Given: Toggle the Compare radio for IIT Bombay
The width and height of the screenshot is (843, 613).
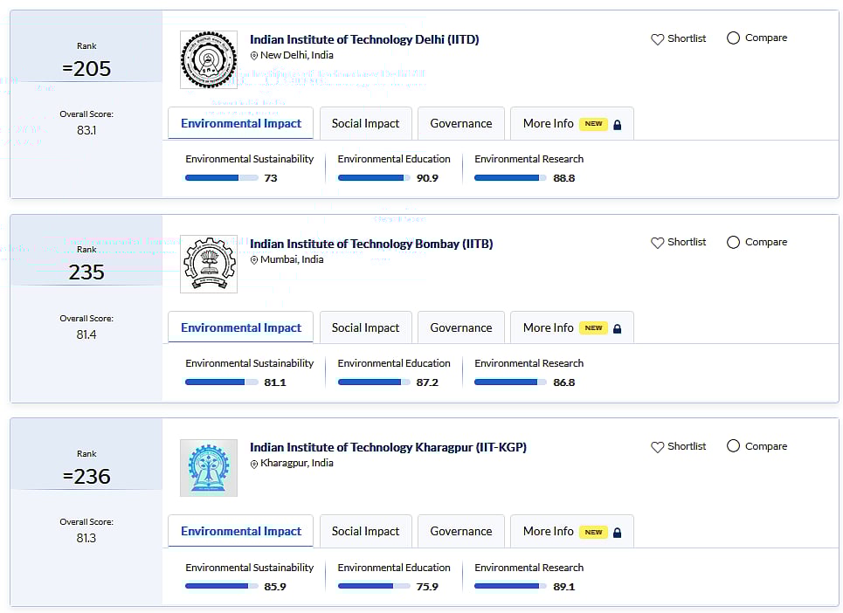Looking at the screenshot, I should [733, 243].
